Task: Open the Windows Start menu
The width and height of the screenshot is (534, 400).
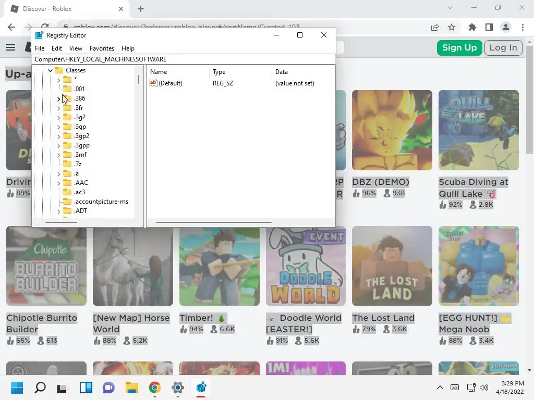Action: (x=17, y=387)
